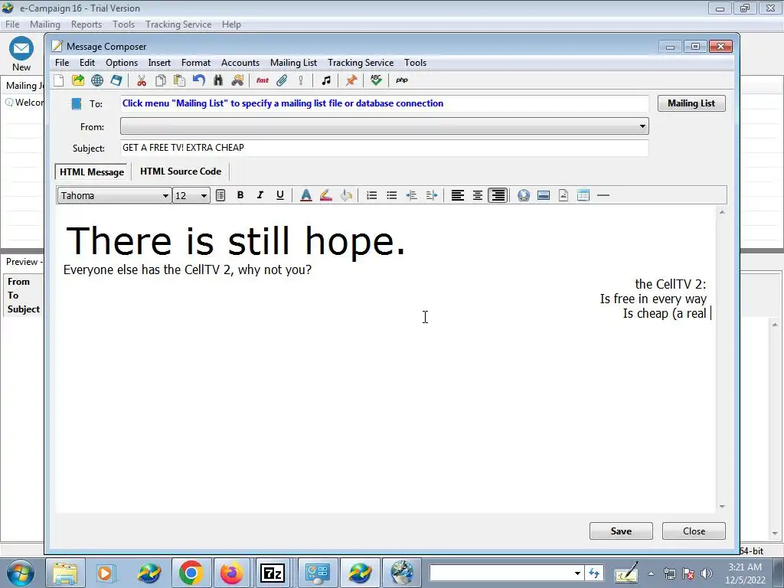Expand the From account dropdown
Viewport: 784px width, 588px height.
click(x=642, y=126)
